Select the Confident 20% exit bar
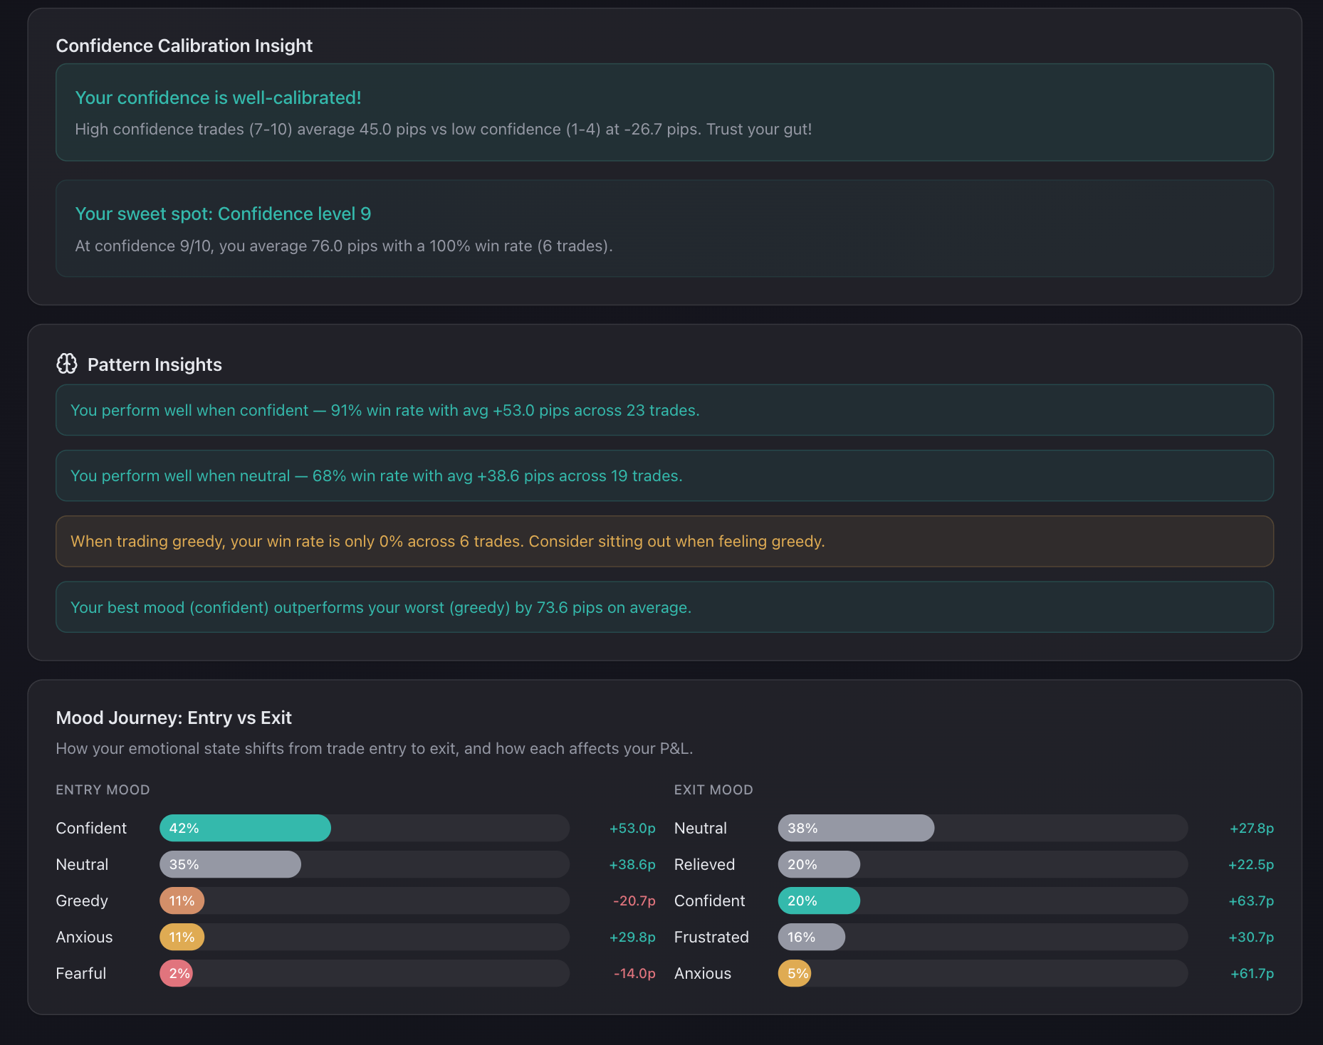The height and width of the screenshot is (1045, 1323). [818, 900]
